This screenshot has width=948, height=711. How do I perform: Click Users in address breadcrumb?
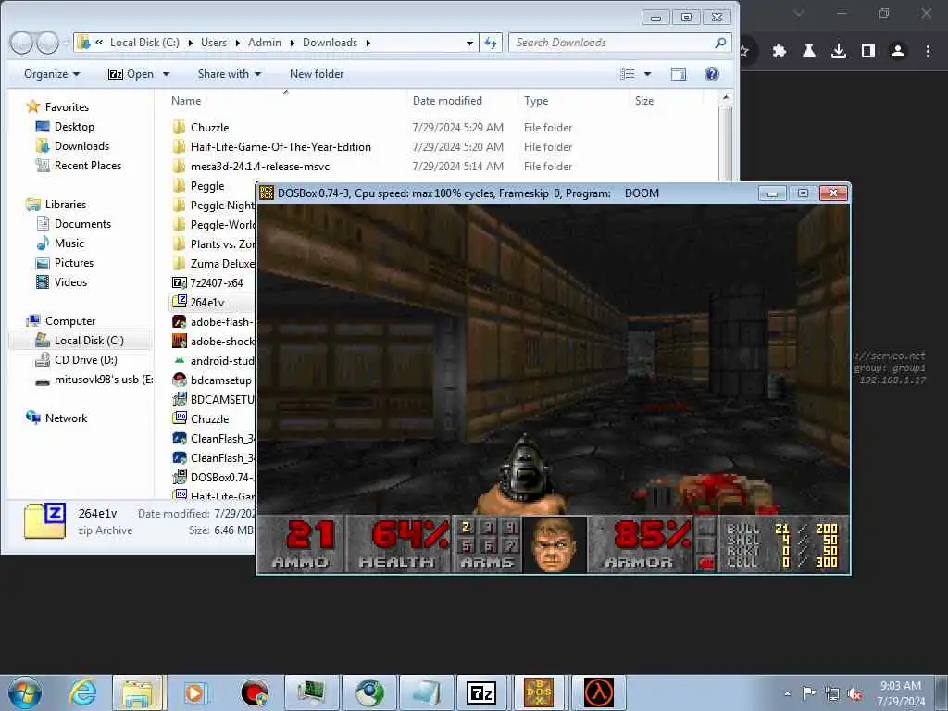[x=214, y=43]
